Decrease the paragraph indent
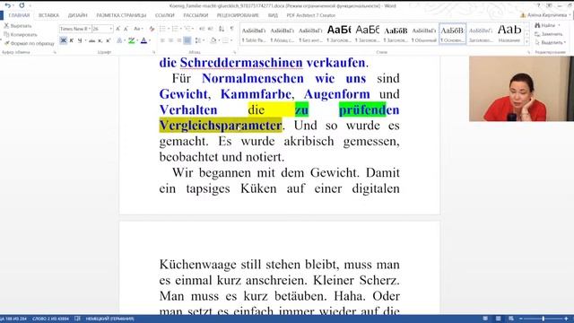The image size is (574, 323). click(x=202, y=29)
